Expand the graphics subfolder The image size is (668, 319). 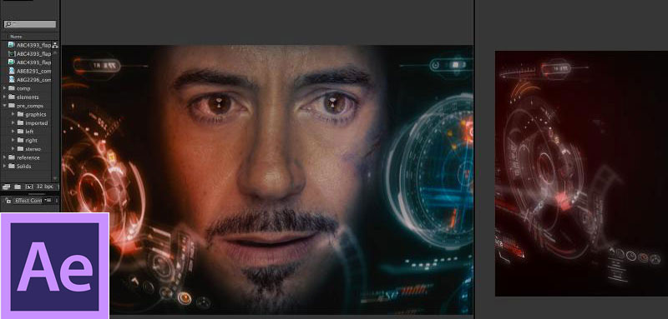[x=13, y=114]
